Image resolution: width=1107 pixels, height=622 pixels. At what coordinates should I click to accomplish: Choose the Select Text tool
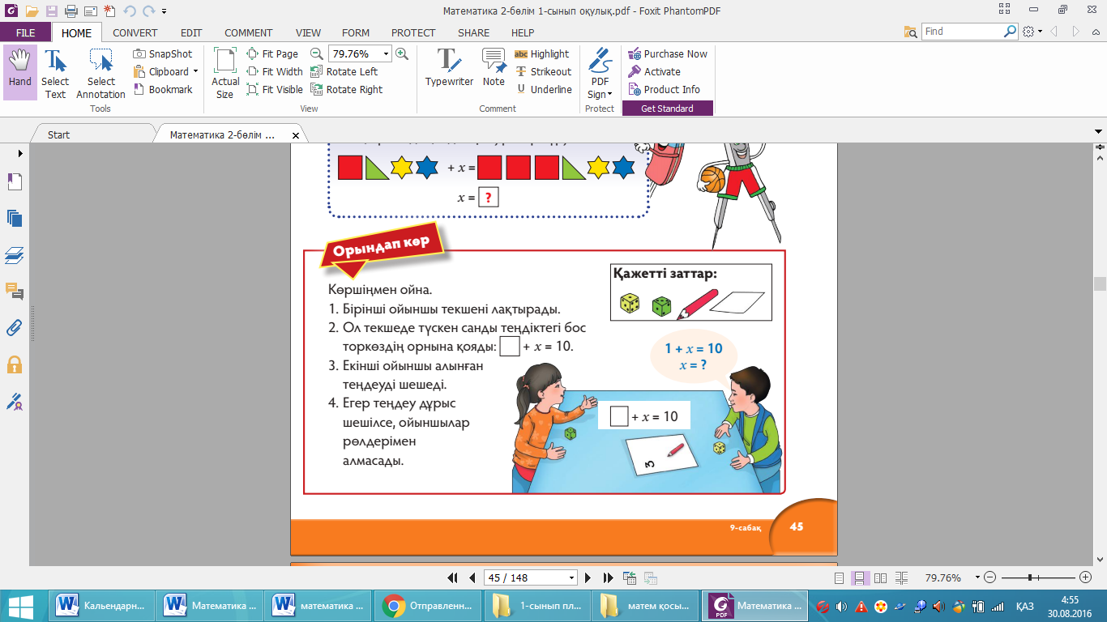[x=55, y=73]
